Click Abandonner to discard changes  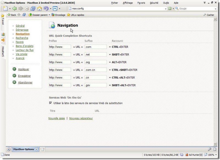click(x=25, y=82)
